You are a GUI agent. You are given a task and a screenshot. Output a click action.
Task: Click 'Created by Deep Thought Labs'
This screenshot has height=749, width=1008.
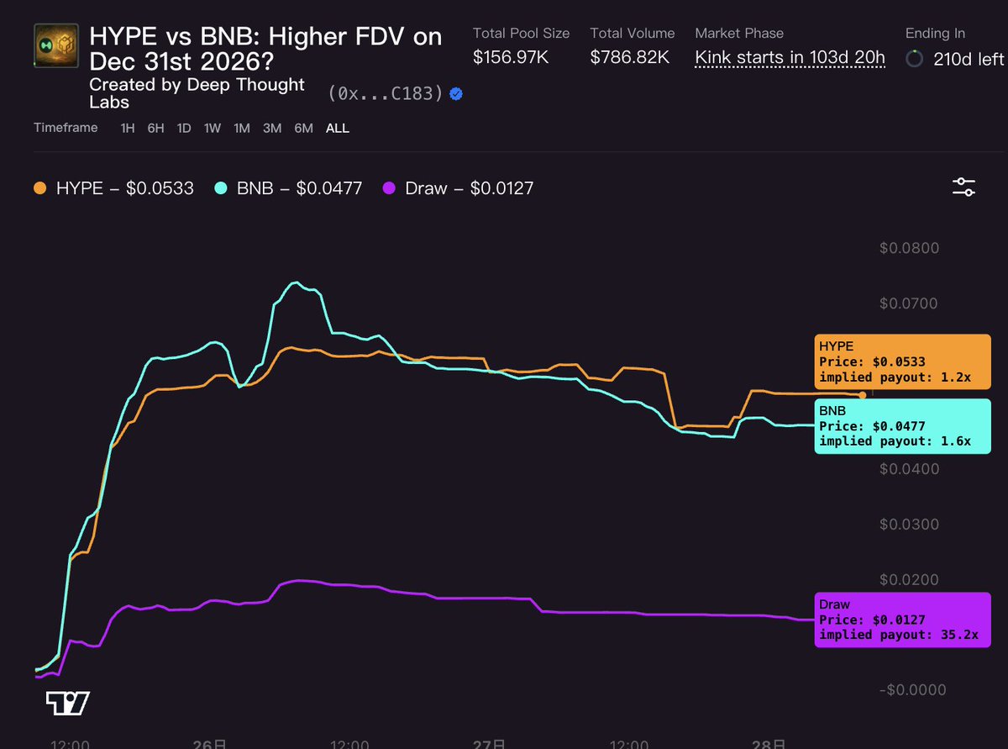[x=197, y=93]
